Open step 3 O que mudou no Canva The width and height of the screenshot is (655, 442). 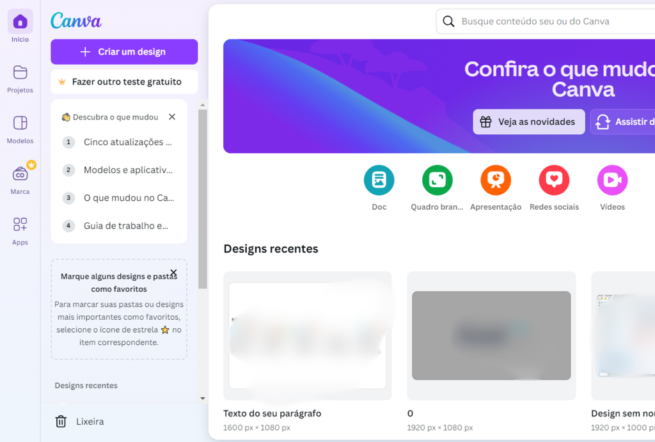click(119, 198)
